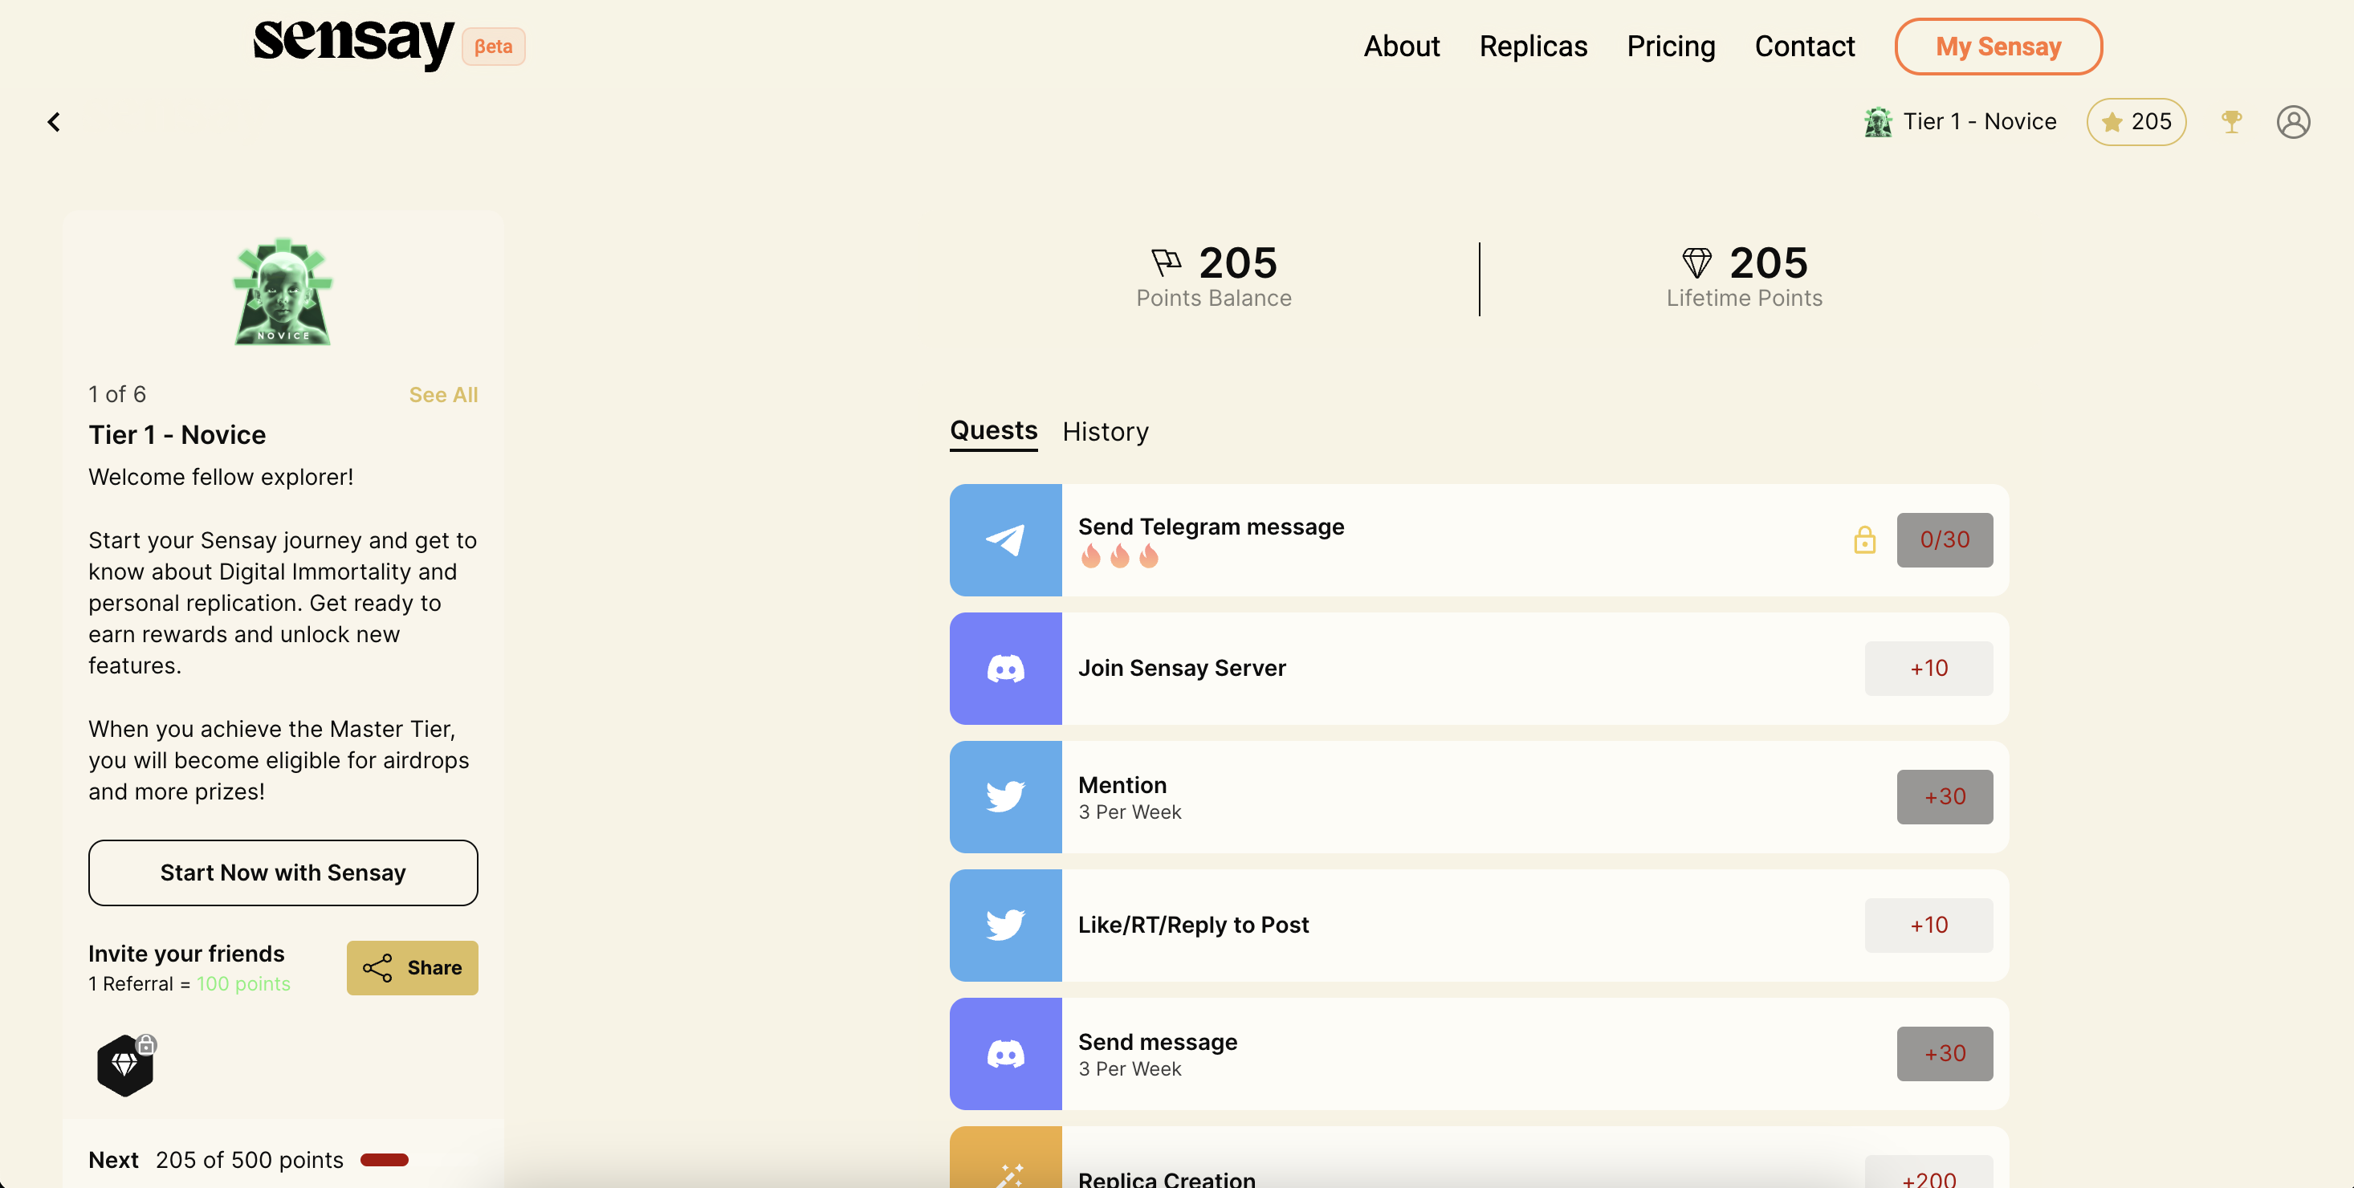Click +10 reward for Like/RT/Reply to Post
The image size is (2354, 1188).
pyautogui.click(x=1929, y=926)
